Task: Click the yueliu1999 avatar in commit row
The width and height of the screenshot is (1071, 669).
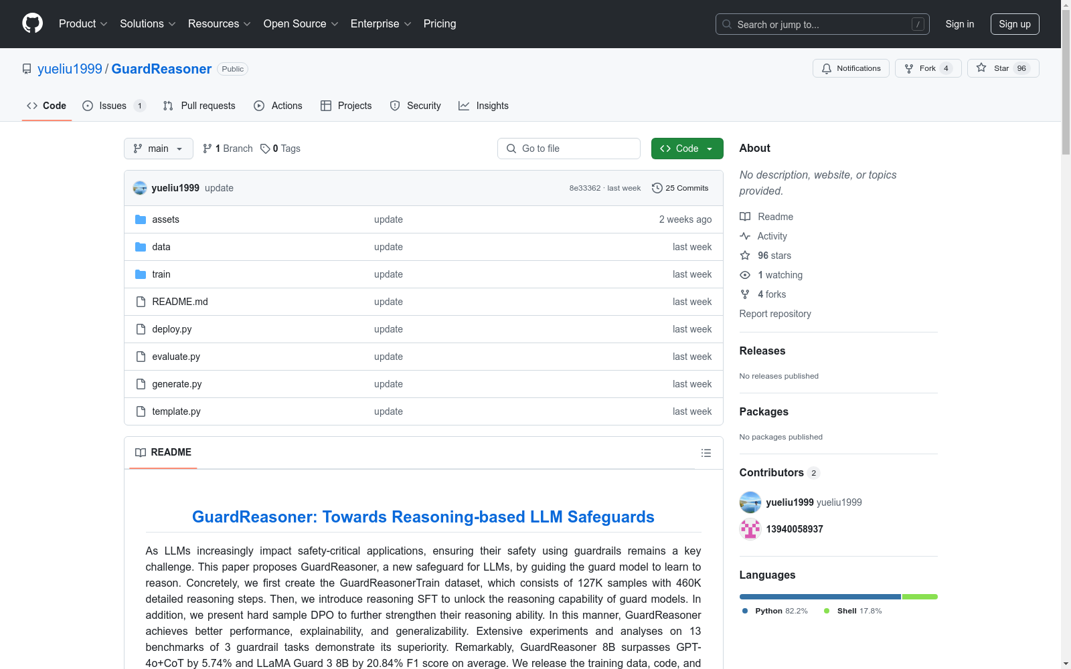Action: pyautogui.click(x=140, y=188)
